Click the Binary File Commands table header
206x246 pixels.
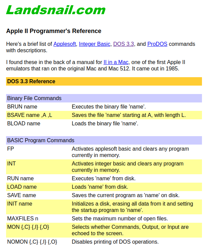104,98
